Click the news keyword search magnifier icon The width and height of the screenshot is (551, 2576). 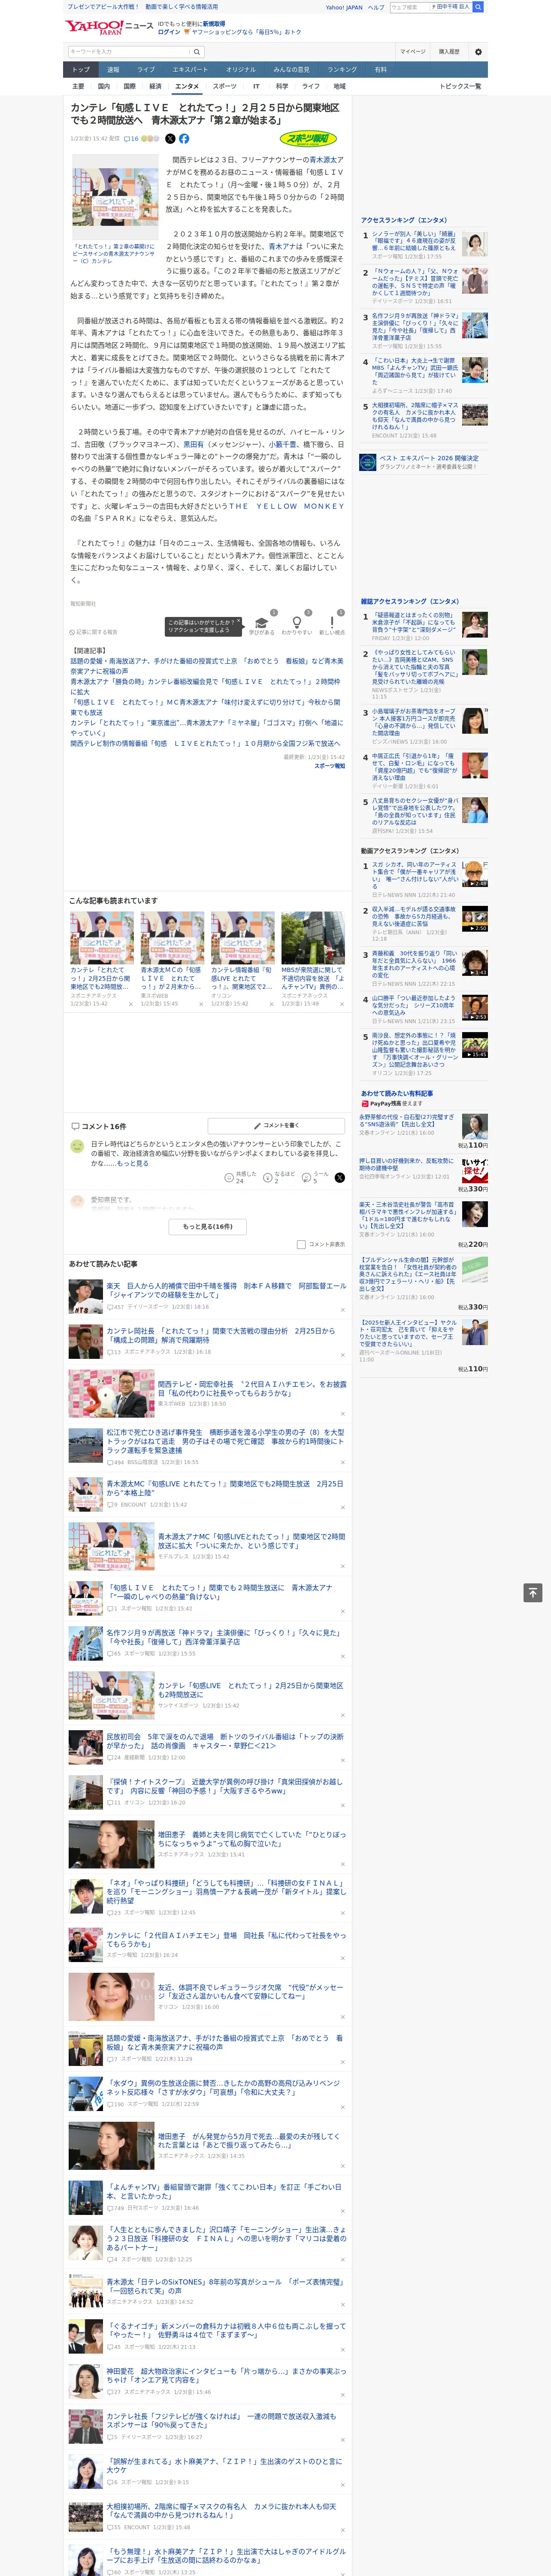(x=196, y=52)
